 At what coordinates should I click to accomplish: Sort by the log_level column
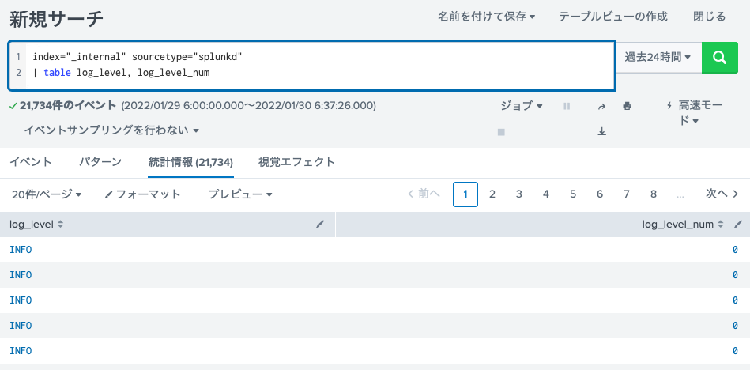[x=36, y=224]
